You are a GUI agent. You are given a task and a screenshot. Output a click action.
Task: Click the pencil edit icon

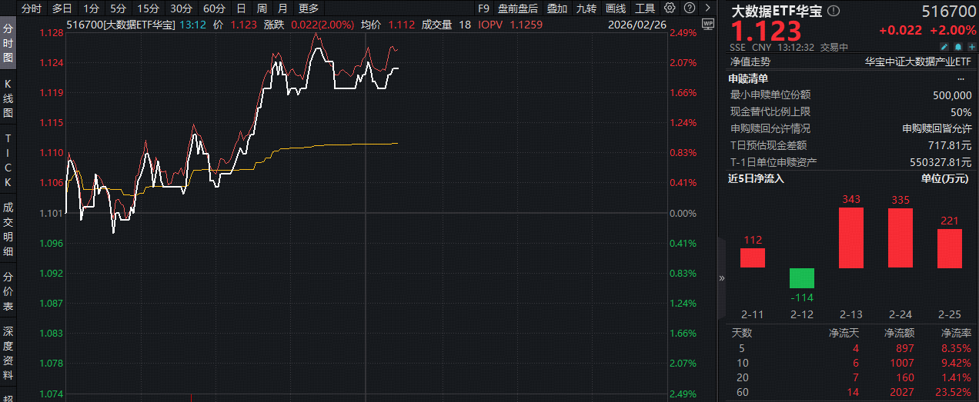(944, 47)
